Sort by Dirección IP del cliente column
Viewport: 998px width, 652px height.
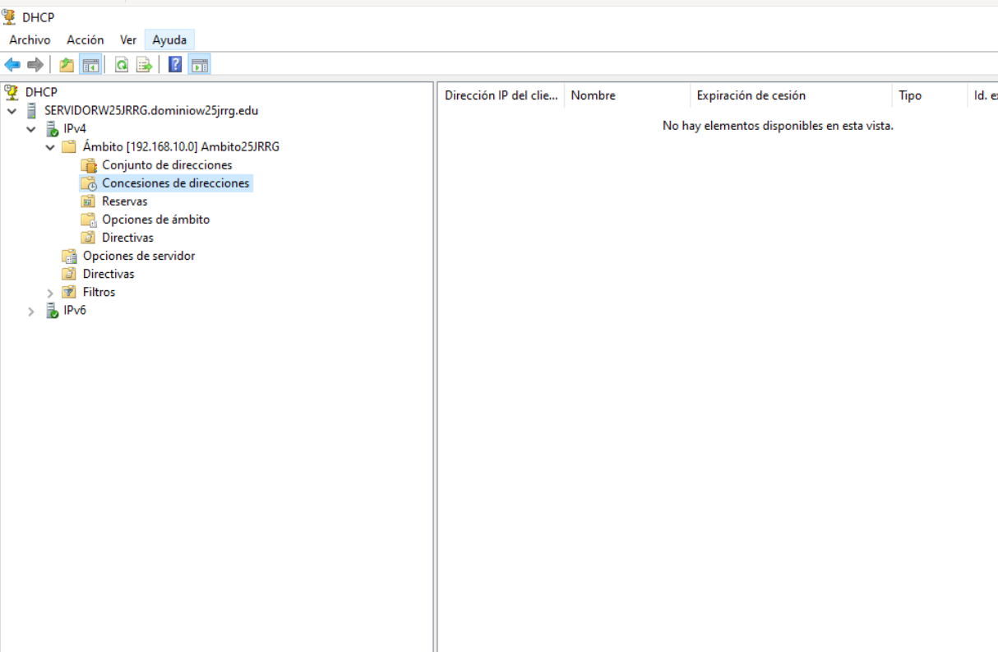[501, 95]
